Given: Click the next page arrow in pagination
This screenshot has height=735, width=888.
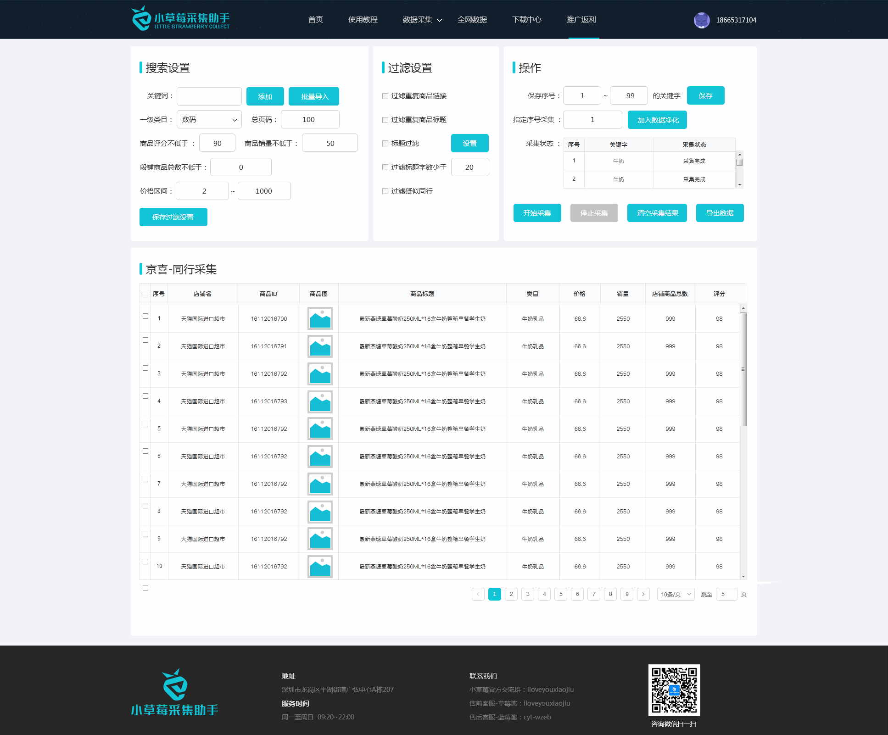Looking at the screenshot, I should tap(643, 594).
